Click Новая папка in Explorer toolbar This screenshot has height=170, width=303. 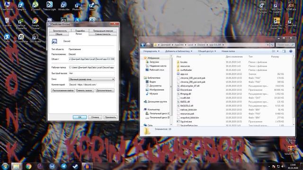[x=228, y=51]
